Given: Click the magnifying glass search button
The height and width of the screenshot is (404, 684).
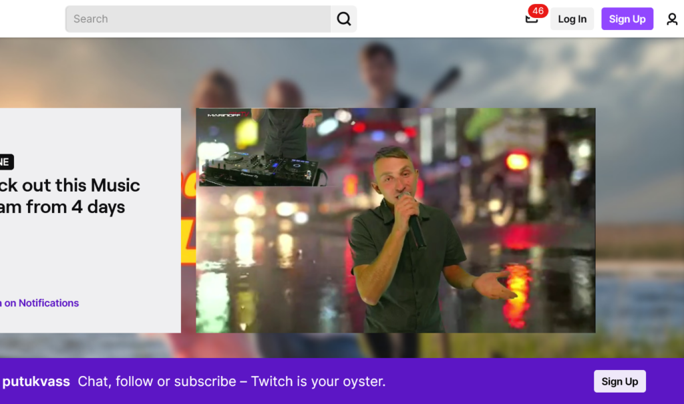Looking at the screenshot, I should click(x=343, y=19).
